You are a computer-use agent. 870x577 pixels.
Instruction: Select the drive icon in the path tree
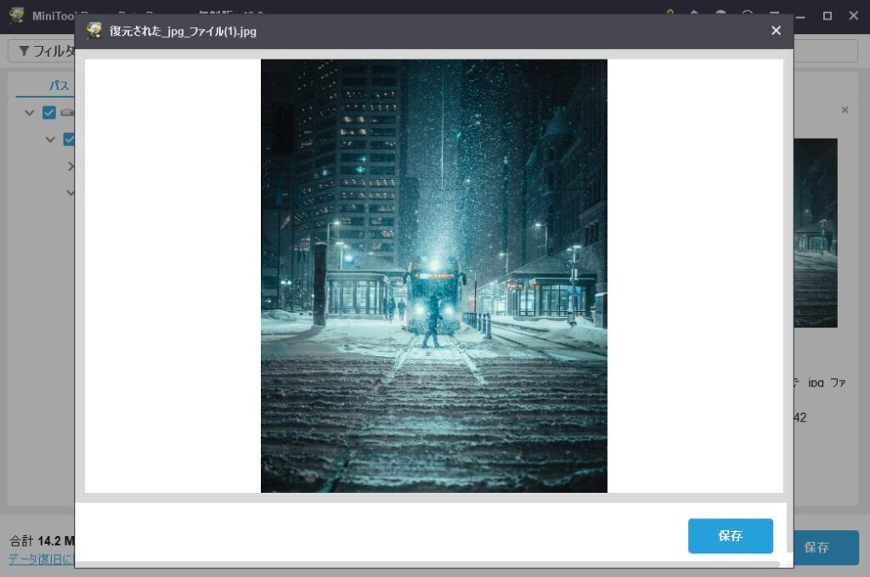67,112
